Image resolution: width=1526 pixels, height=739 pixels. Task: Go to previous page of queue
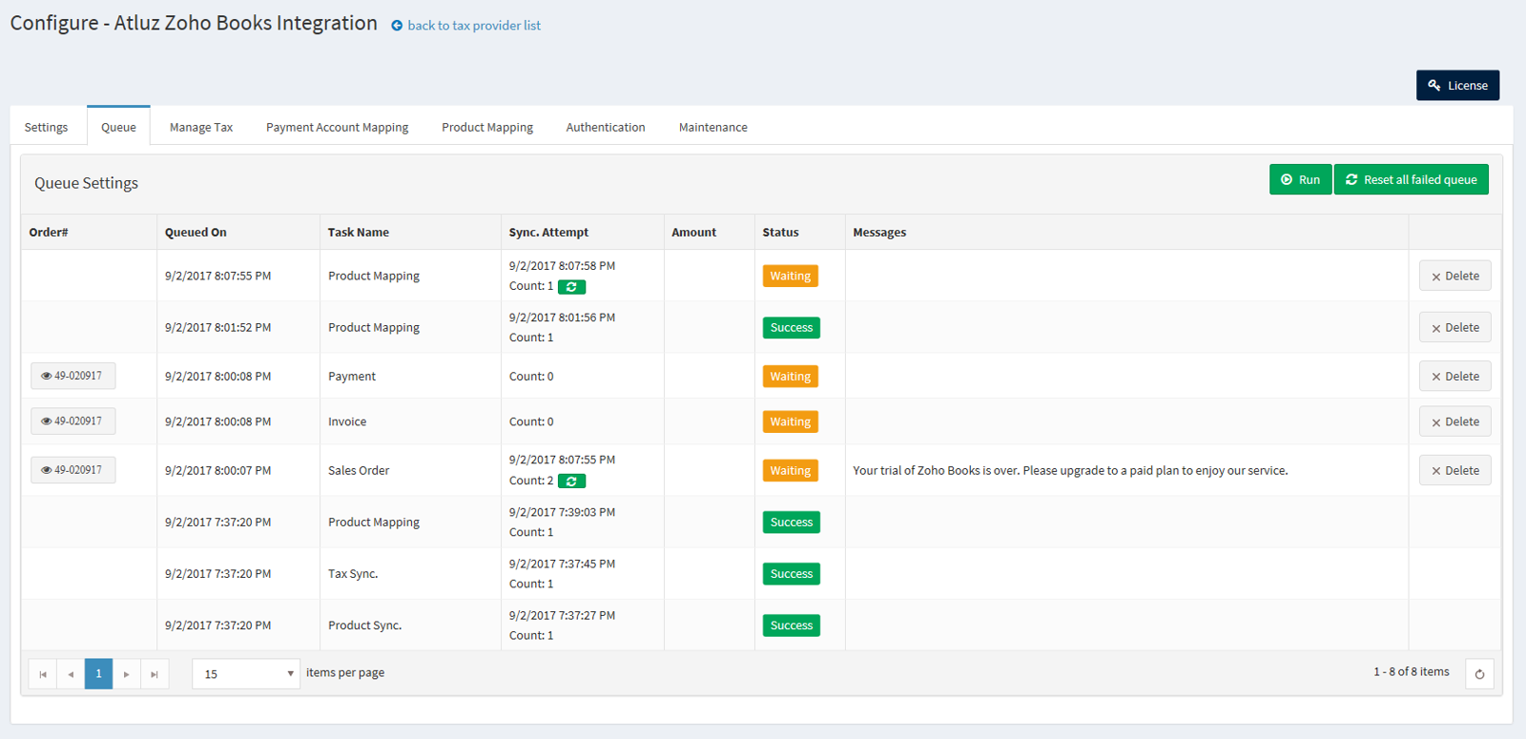(x=71, y=674)
